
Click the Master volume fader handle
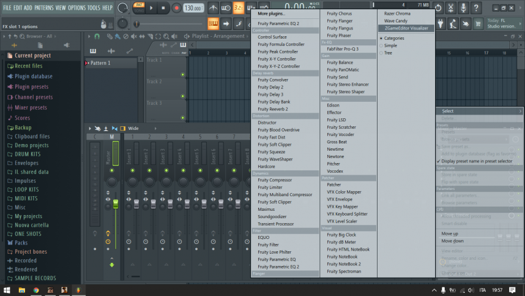click(x=116, y=203)
